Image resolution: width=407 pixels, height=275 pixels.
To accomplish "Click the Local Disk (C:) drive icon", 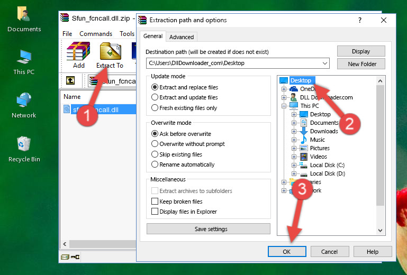I will tap(303, 165).
